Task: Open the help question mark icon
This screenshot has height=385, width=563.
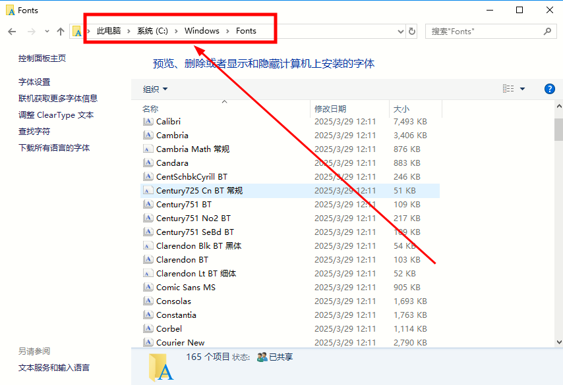Action: [x=549, y=89]
